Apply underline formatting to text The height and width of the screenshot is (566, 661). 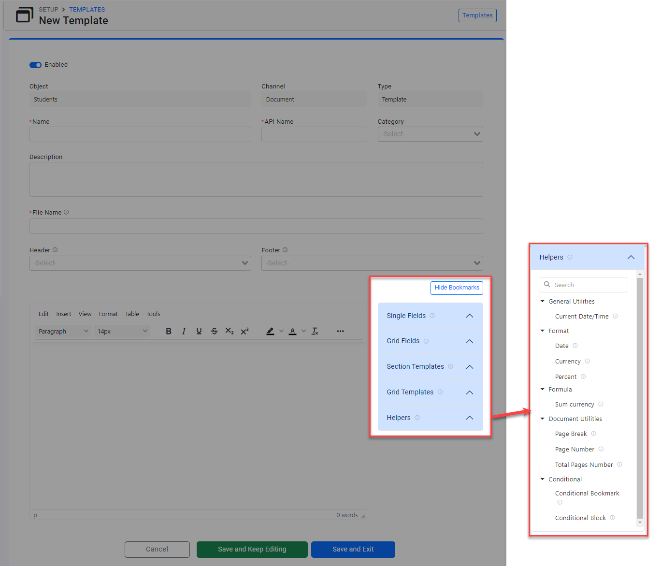(x=199, y=331)
